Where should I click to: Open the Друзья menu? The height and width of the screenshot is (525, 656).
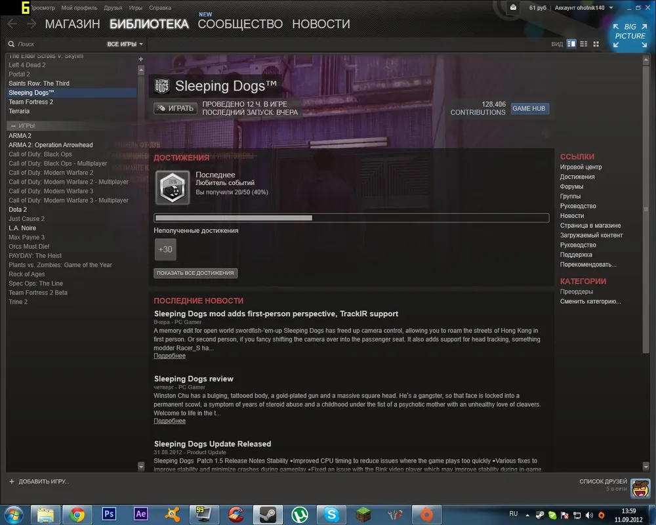pyautogui.click(x=113, y=8)
